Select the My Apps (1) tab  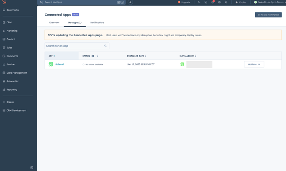point(75,22)
